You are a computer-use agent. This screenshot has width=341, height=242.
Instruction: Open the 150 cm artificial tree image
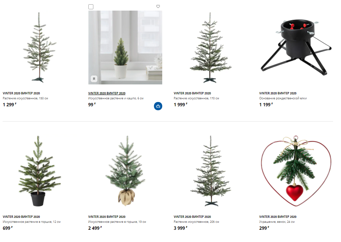click(40, 47)
